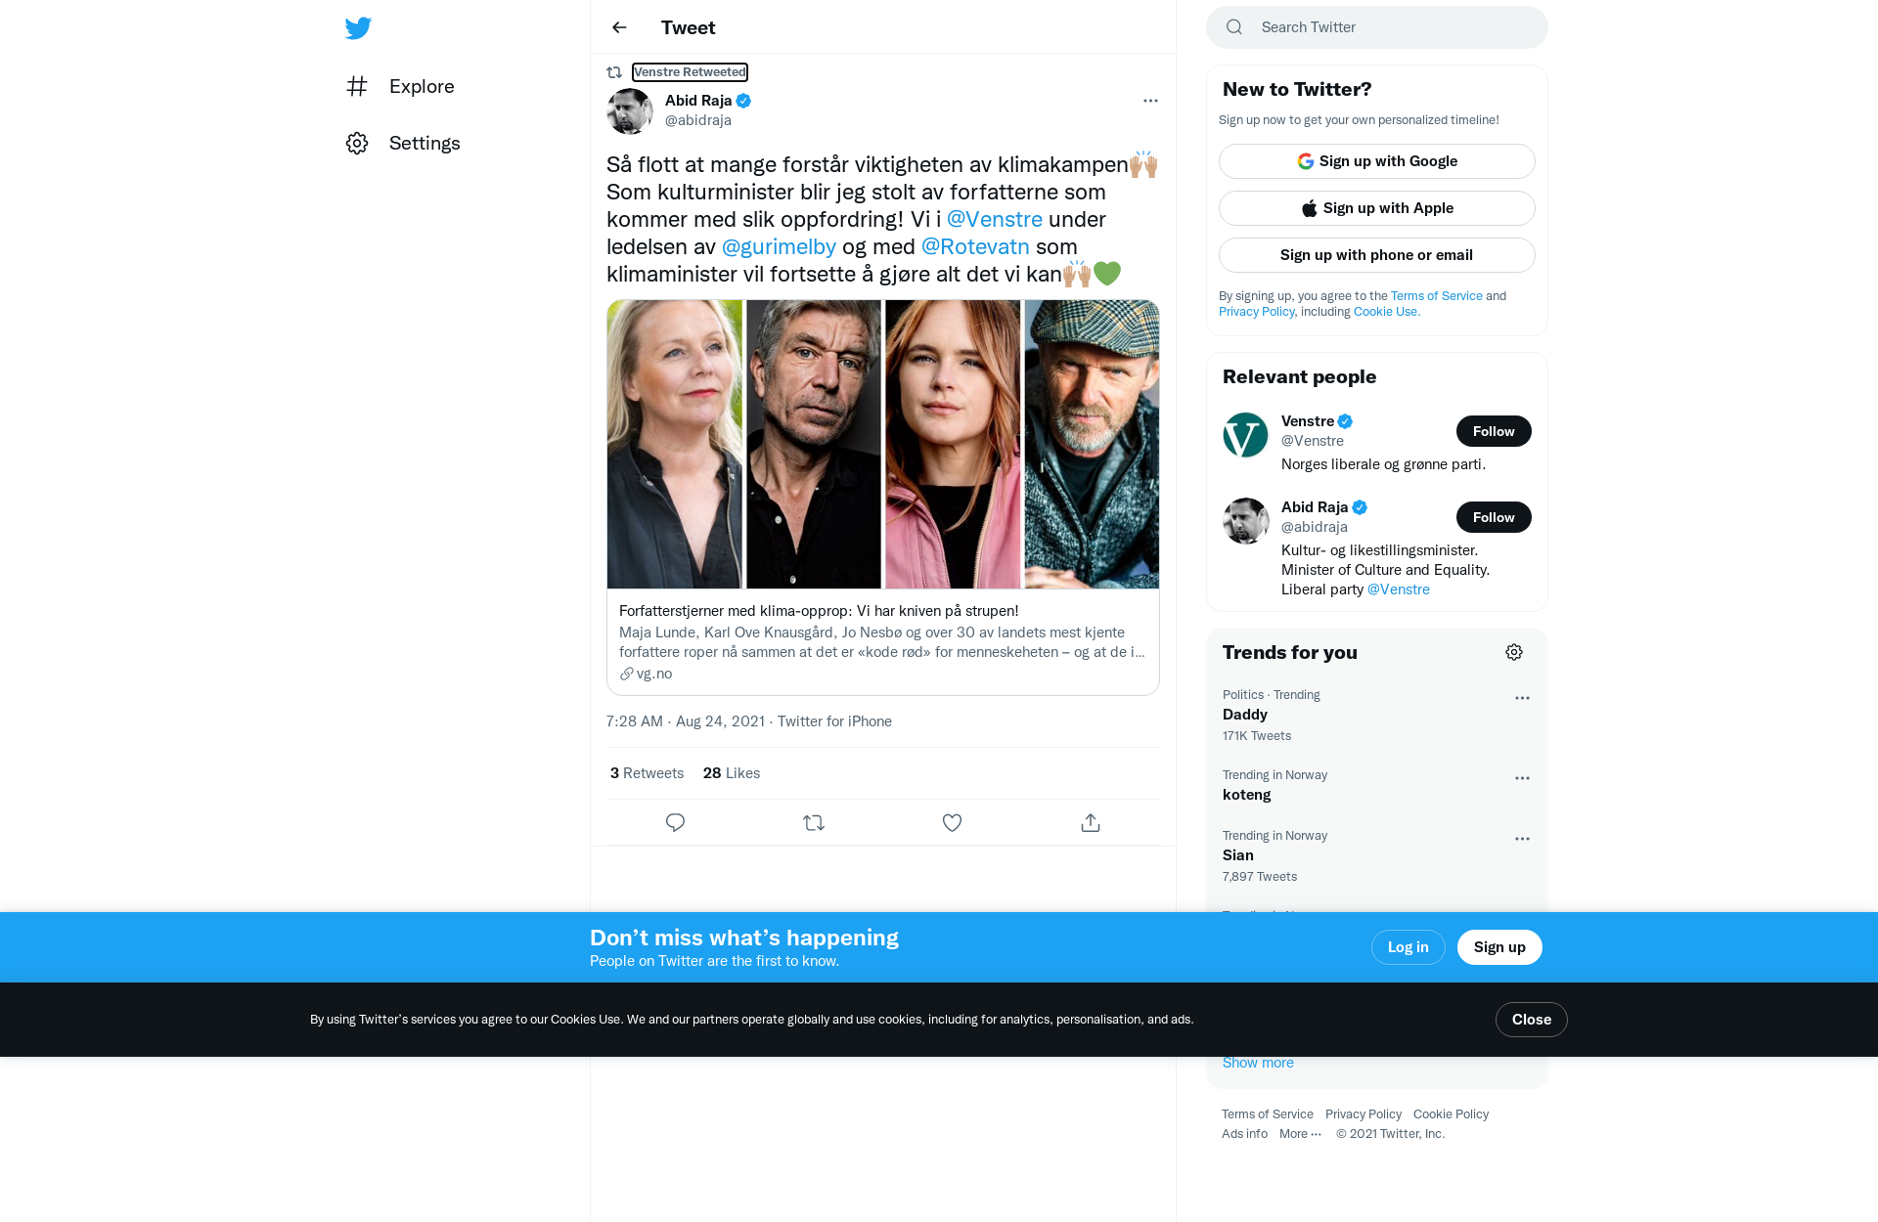1878x1222 pixels.
Task: Open Explore from the sidebar
Action: point(401,86)
